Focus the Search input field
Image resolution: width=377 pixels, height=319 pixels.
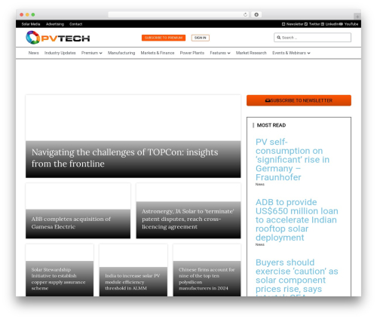[312, 38]
